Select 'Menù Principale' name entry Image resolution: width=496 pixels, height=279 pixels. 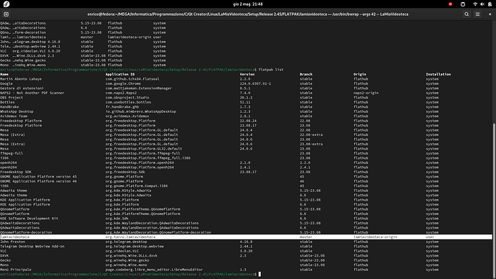click(x=16, y=270)
